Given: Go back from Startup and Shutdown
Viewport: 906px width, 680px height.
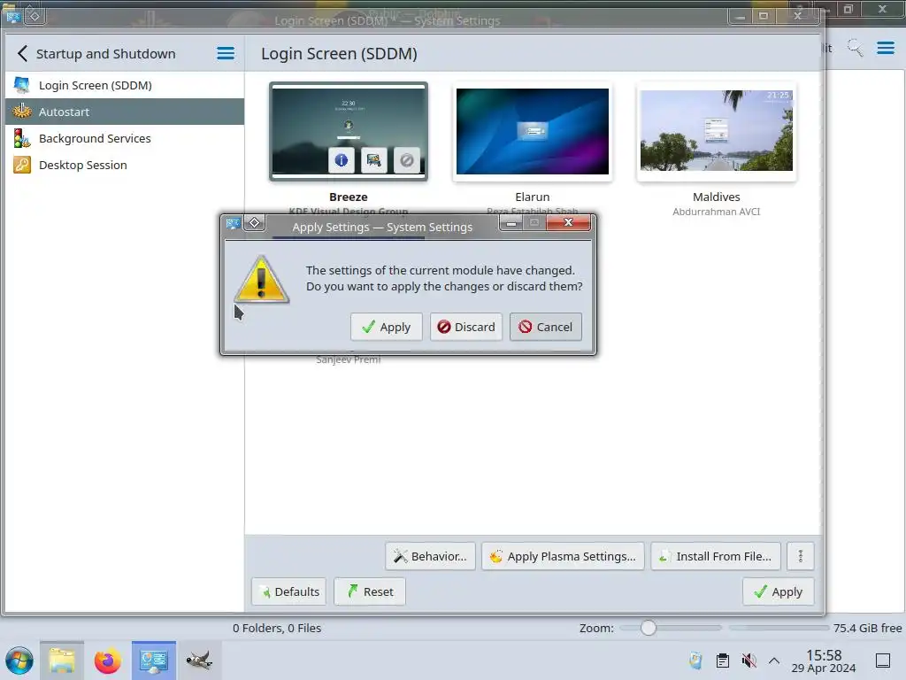Looking at the screenshot, I should (22, 54).
